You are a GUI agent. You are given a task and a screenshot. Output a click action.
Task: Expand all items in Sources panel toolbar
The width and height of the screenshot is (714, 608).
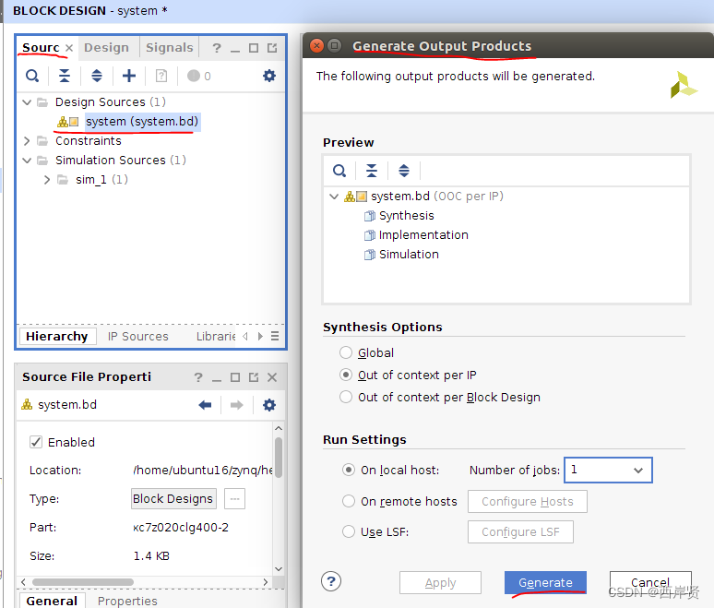pos(97,76)
